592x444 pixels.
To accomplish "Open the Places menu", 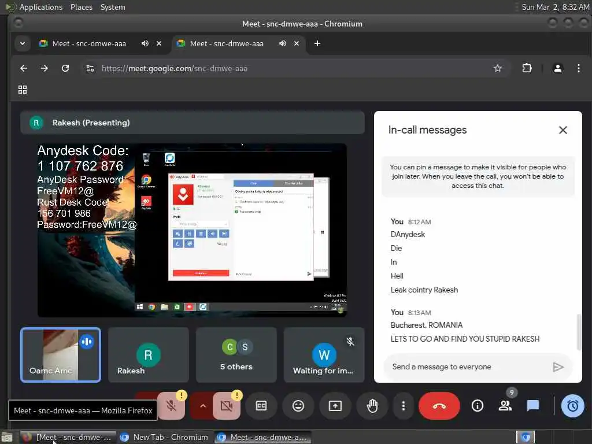I will click(82, 7).
